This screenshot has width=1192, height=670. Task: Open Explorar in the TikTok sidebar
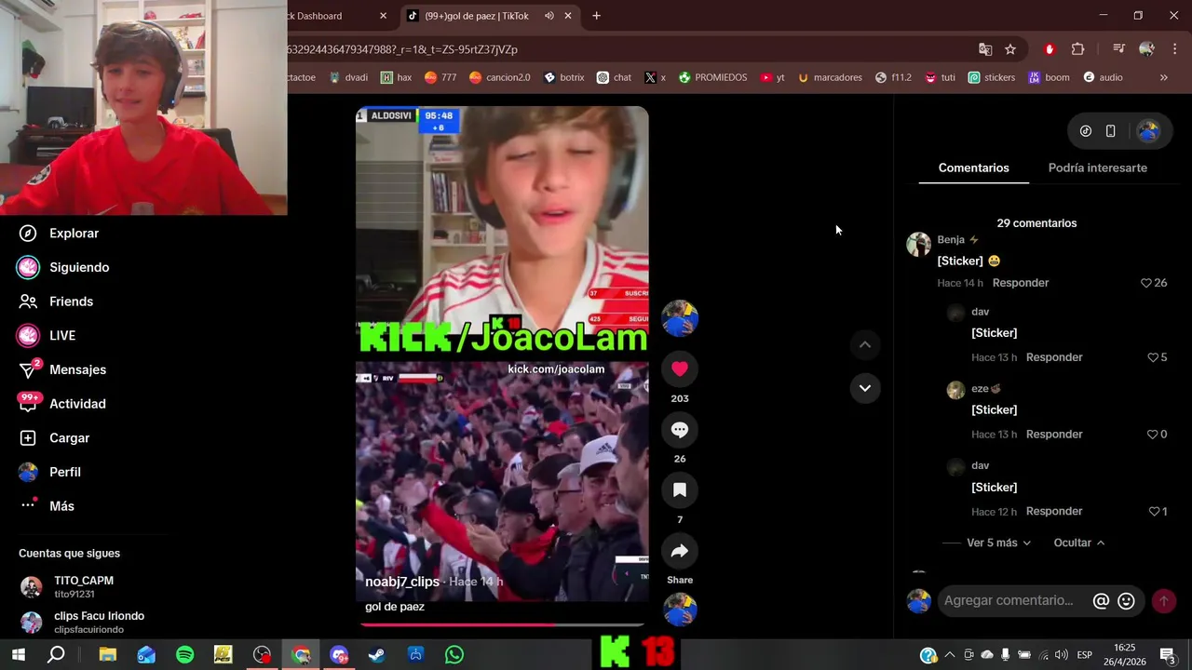point(59,234)
